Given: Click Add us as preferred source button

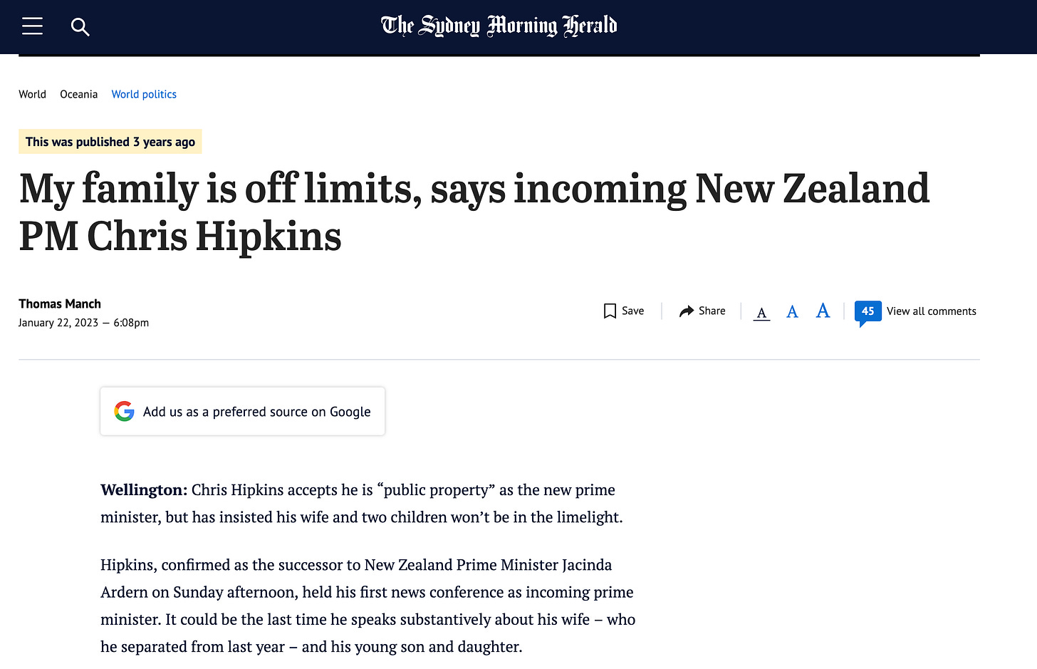Looking at the screenshot, I should click(242, 411).
